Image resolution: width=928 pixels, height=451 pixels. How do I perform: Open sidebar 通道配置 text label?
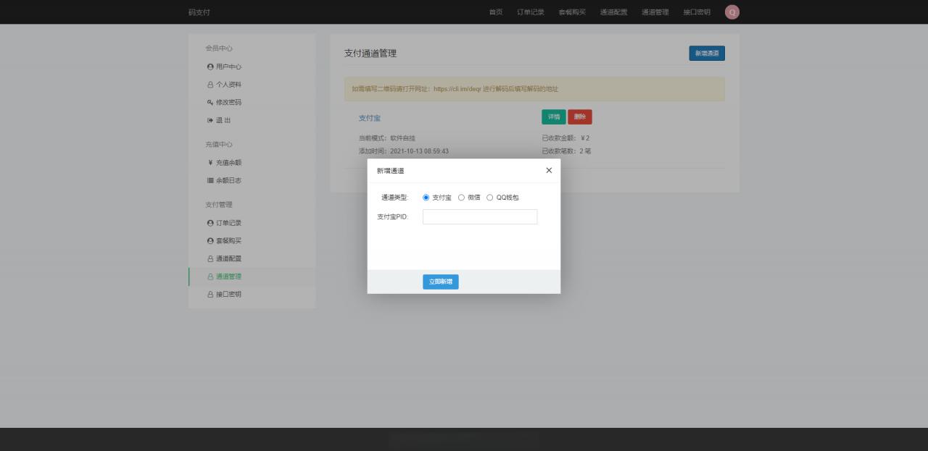[x=228, y=258]
